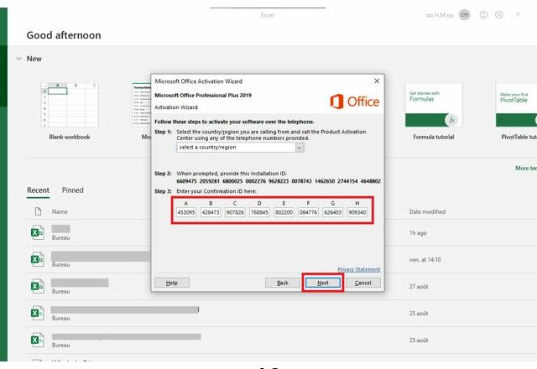Open the select a country/region dropdown
Image resolution: width=537 pixels, height=369 pixels.
[241, 148]
